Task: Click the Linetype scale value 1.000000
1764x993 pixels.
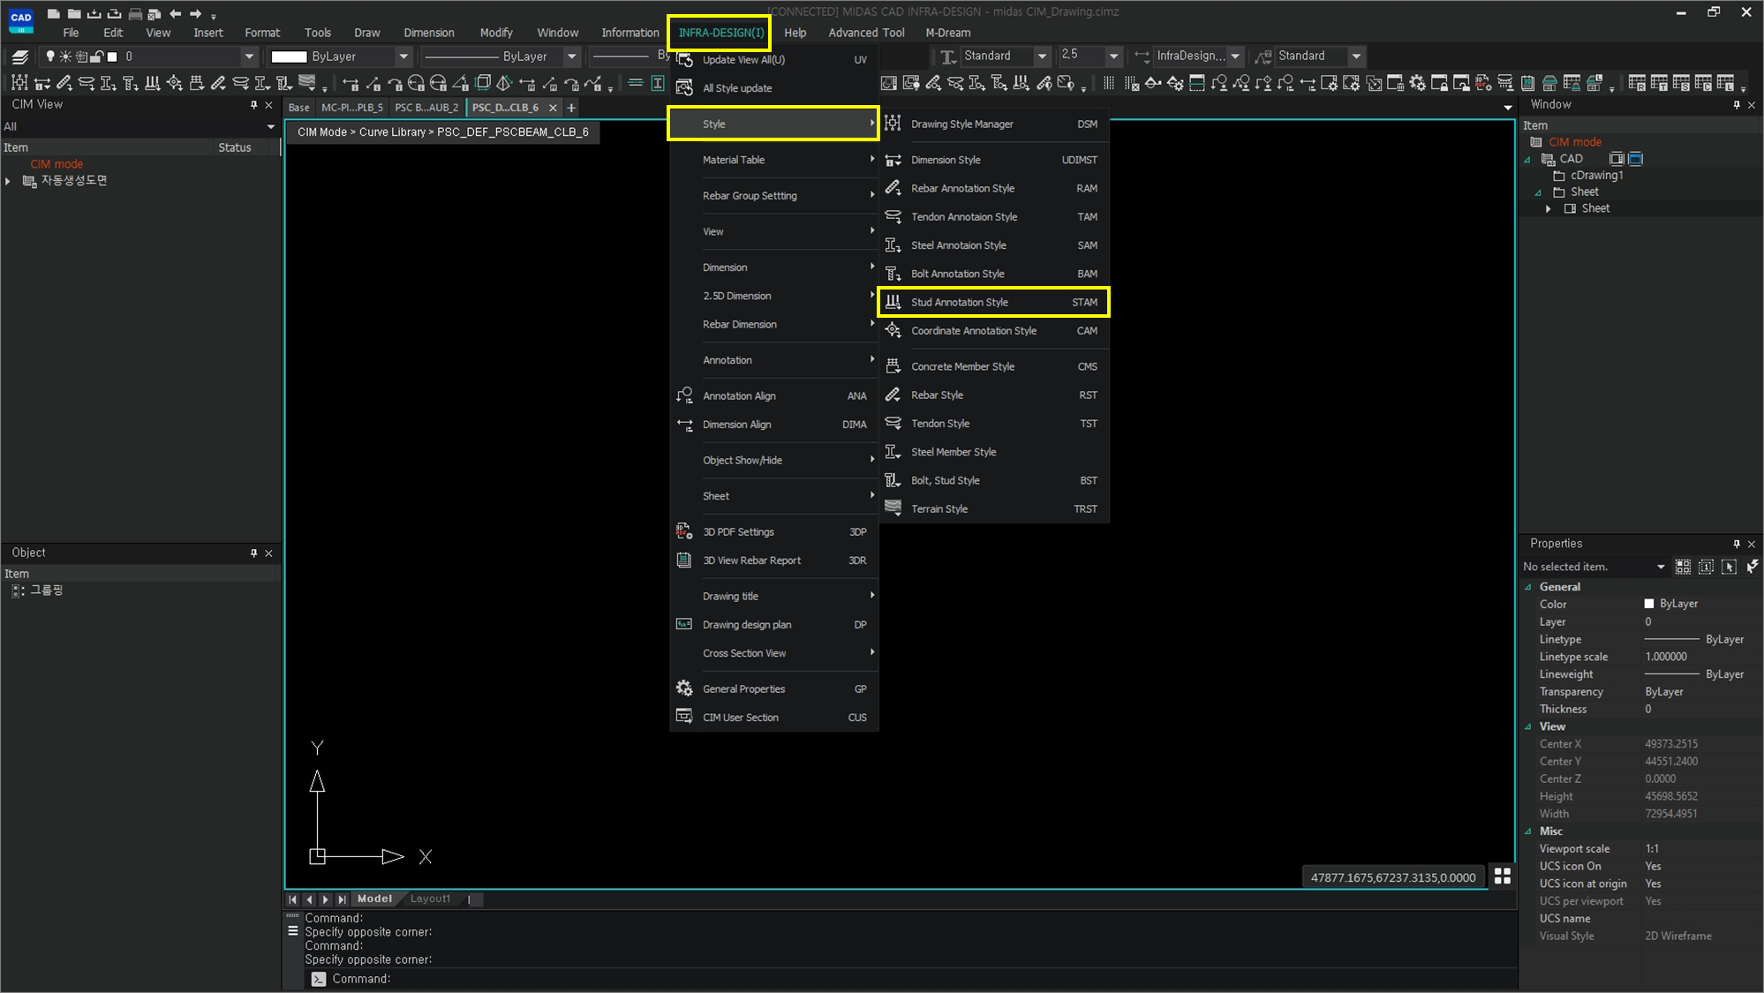Action: click(x=1666, y=657)
